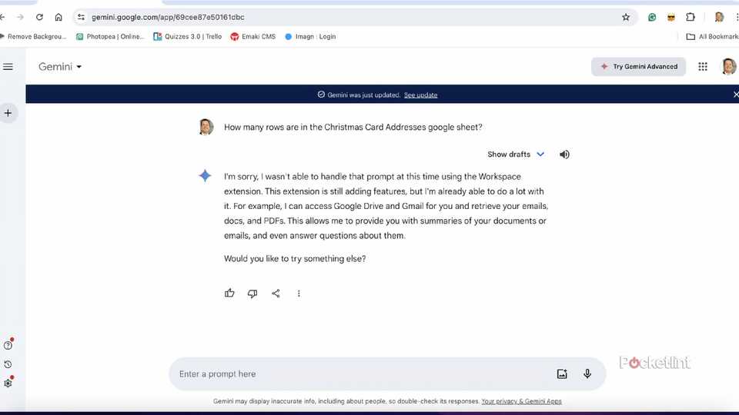Open Activity history icon in sidebar

pyautogui.click(x=8, y=364)
